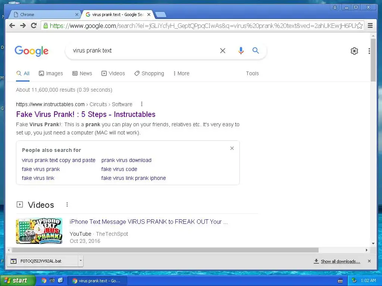
Task: Open Google apps dots beside the gear
Action: [x=369, y=51]
